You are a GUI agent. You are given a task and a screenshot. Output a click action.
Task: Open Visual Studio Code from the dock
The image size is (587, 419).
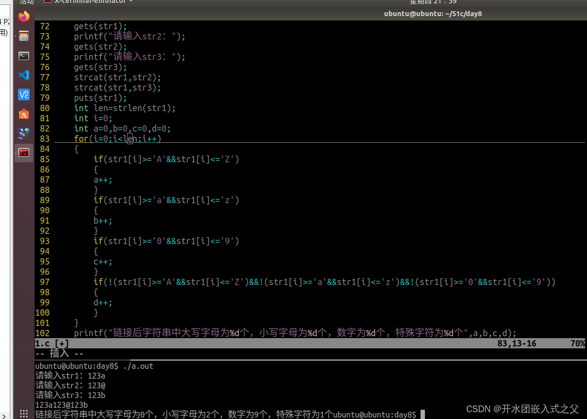[x=23, y=75]
